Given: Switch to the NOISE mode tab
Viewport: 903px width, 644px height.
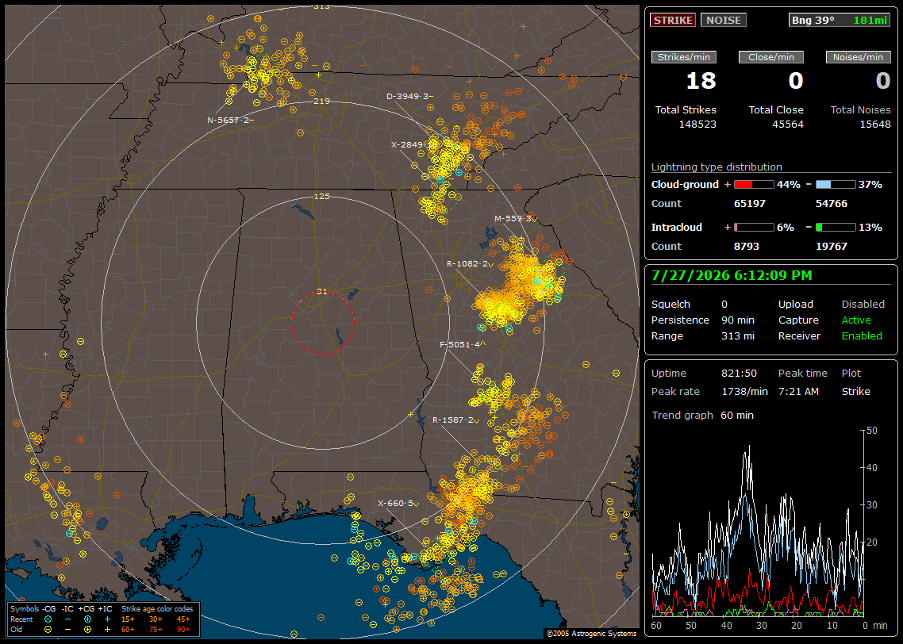Looking at the screenshot, I should [724, 20].
